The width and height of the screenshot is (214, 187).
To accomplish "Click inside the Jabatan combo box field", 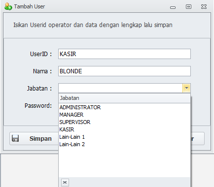I will 120,88.
